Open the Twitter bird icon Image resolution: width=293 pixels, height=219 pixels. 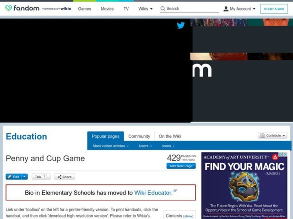point(180,26)
